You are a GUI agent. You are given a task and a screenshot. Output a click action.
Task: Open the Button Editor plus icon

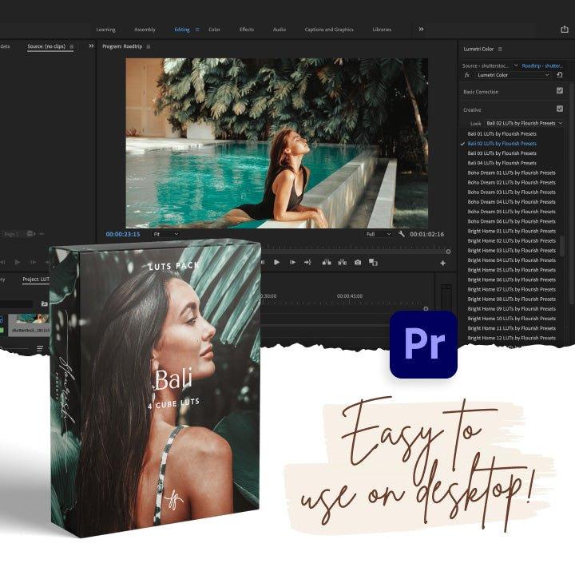[442, 263]
